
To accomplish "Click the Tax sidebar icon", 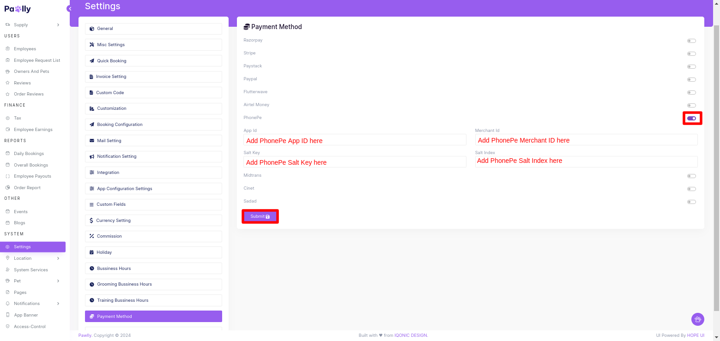I will [x=8, y=118].
